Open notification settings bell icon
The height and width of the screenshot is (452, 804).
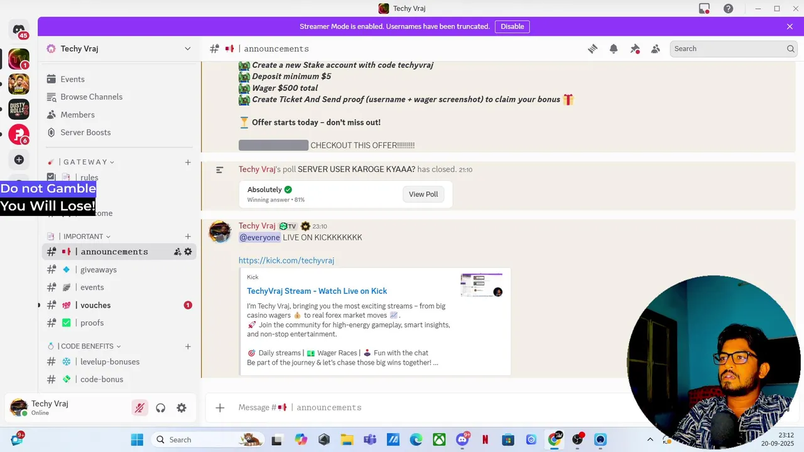click(x=614, y=49)
